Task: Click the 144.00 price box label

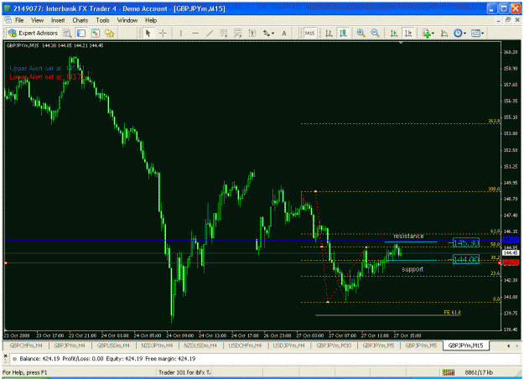Action: click(466, 259)
